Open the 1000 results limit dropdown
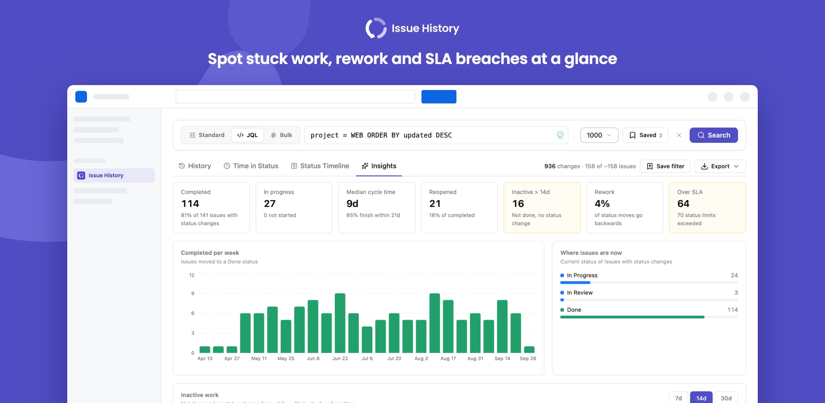Viewport: 825px width, 403px height. [599, 135]
